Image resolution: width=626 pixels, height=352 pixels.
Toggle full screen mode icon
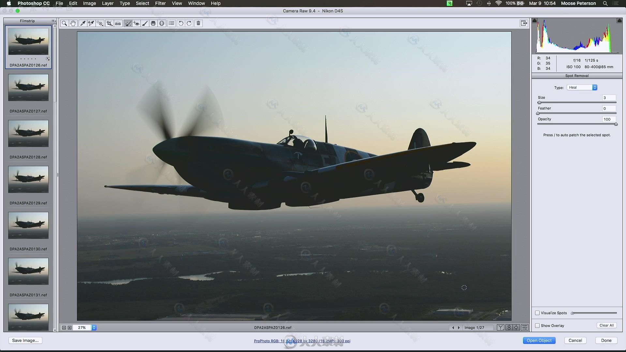524,23
